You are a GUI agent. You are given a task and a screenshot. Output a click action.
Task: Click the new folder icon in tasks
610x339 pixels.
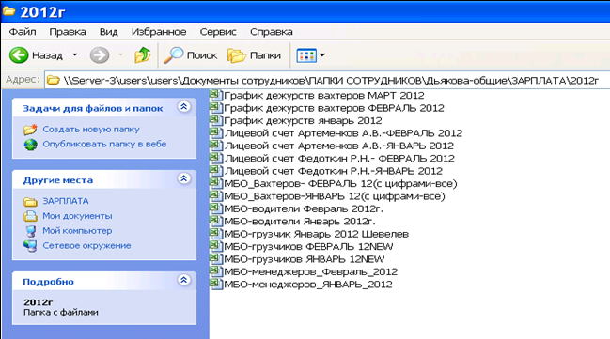(30, 130)
